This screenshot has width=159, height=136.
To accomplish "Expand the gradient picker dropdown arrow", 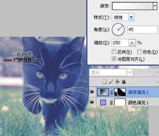I will click(x=155, y=6).
